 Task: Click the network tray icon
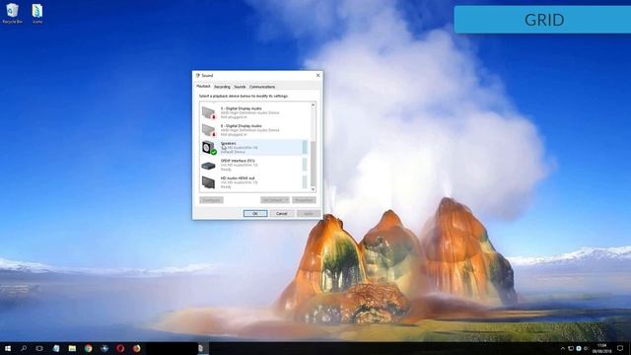tap(571, 348)
